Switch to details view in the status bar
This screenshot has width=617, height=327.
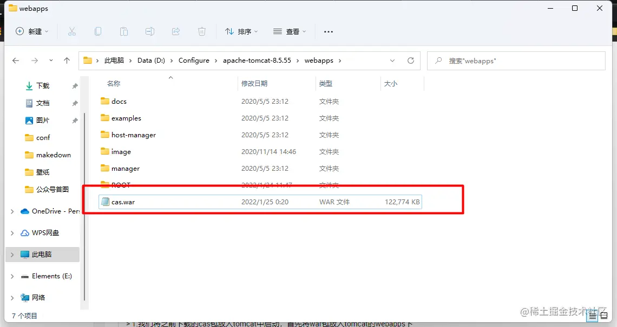coord(592,316)
